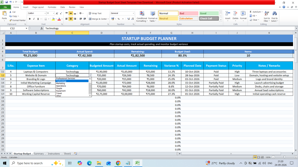
Task: Click the Fill Color paint bucket
Action: [53, 19]
